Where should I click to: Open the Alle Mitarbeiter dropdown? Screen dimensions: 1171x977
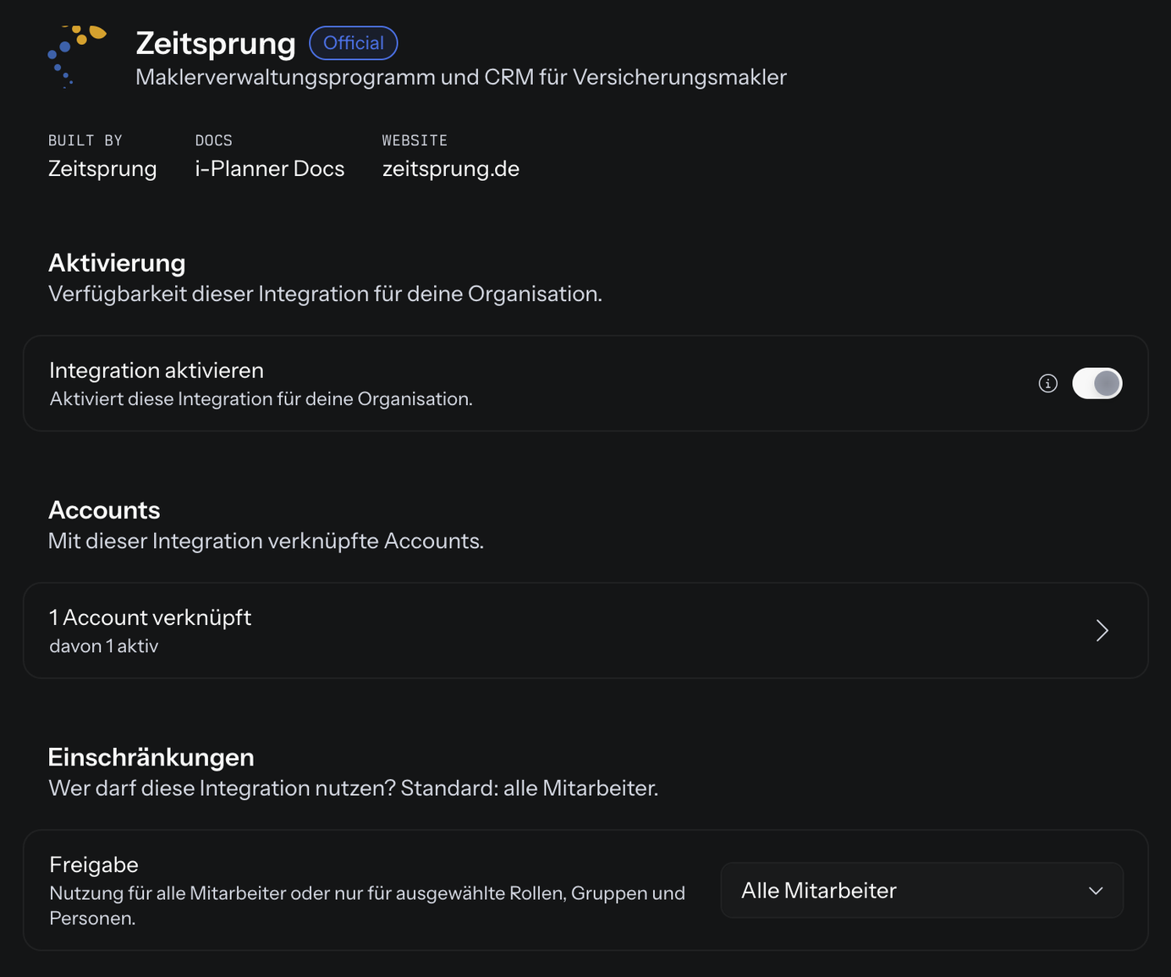tap(921, 890)
